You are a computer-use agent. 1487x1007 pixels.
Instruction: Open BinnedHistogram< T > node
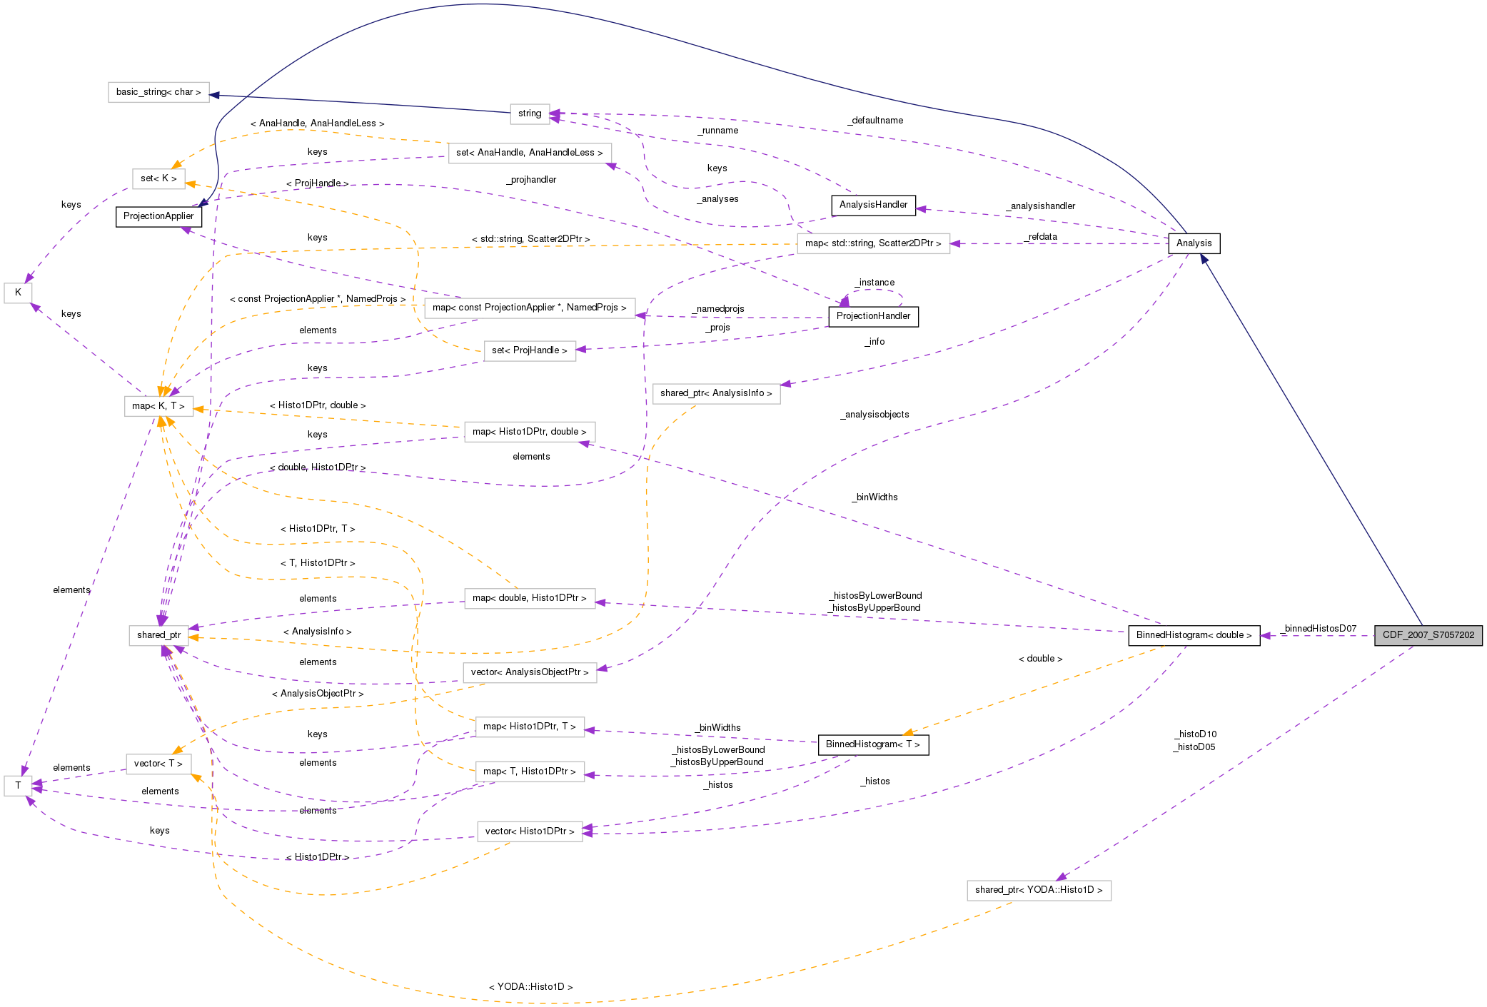(873, 745)
